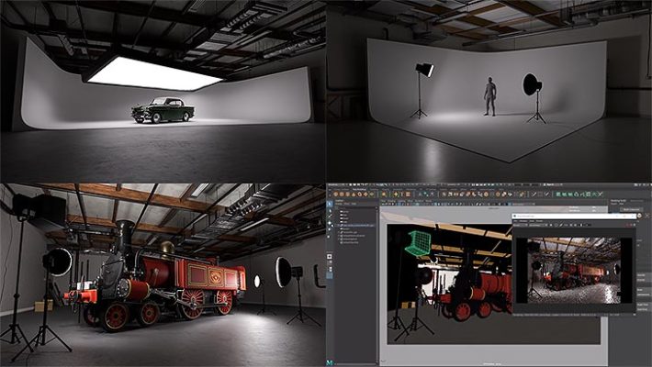Click the vintage car studio image
This screenshot has width=652, height=367.
click(x=162, y=110)
